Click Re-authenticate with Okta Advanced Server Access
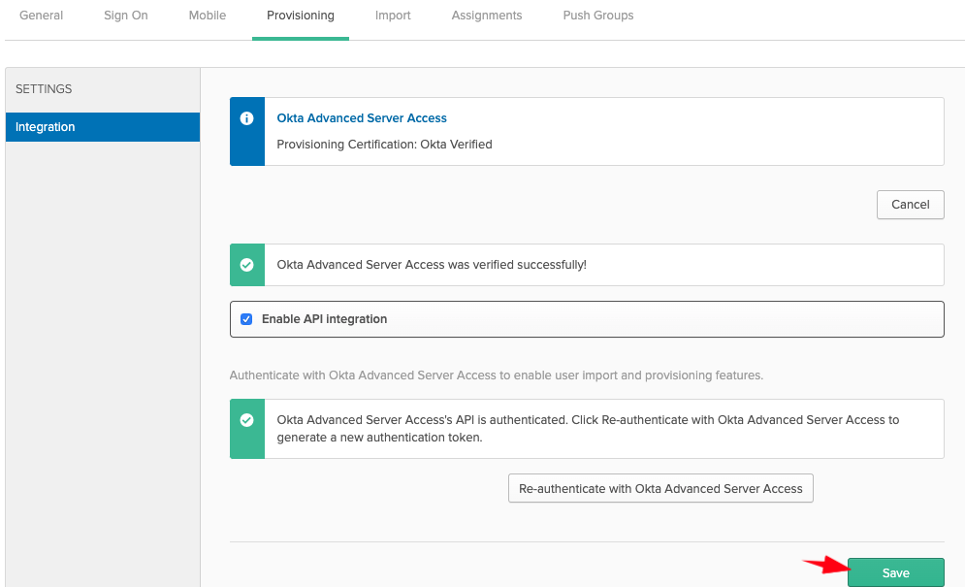 click(660, 489)
